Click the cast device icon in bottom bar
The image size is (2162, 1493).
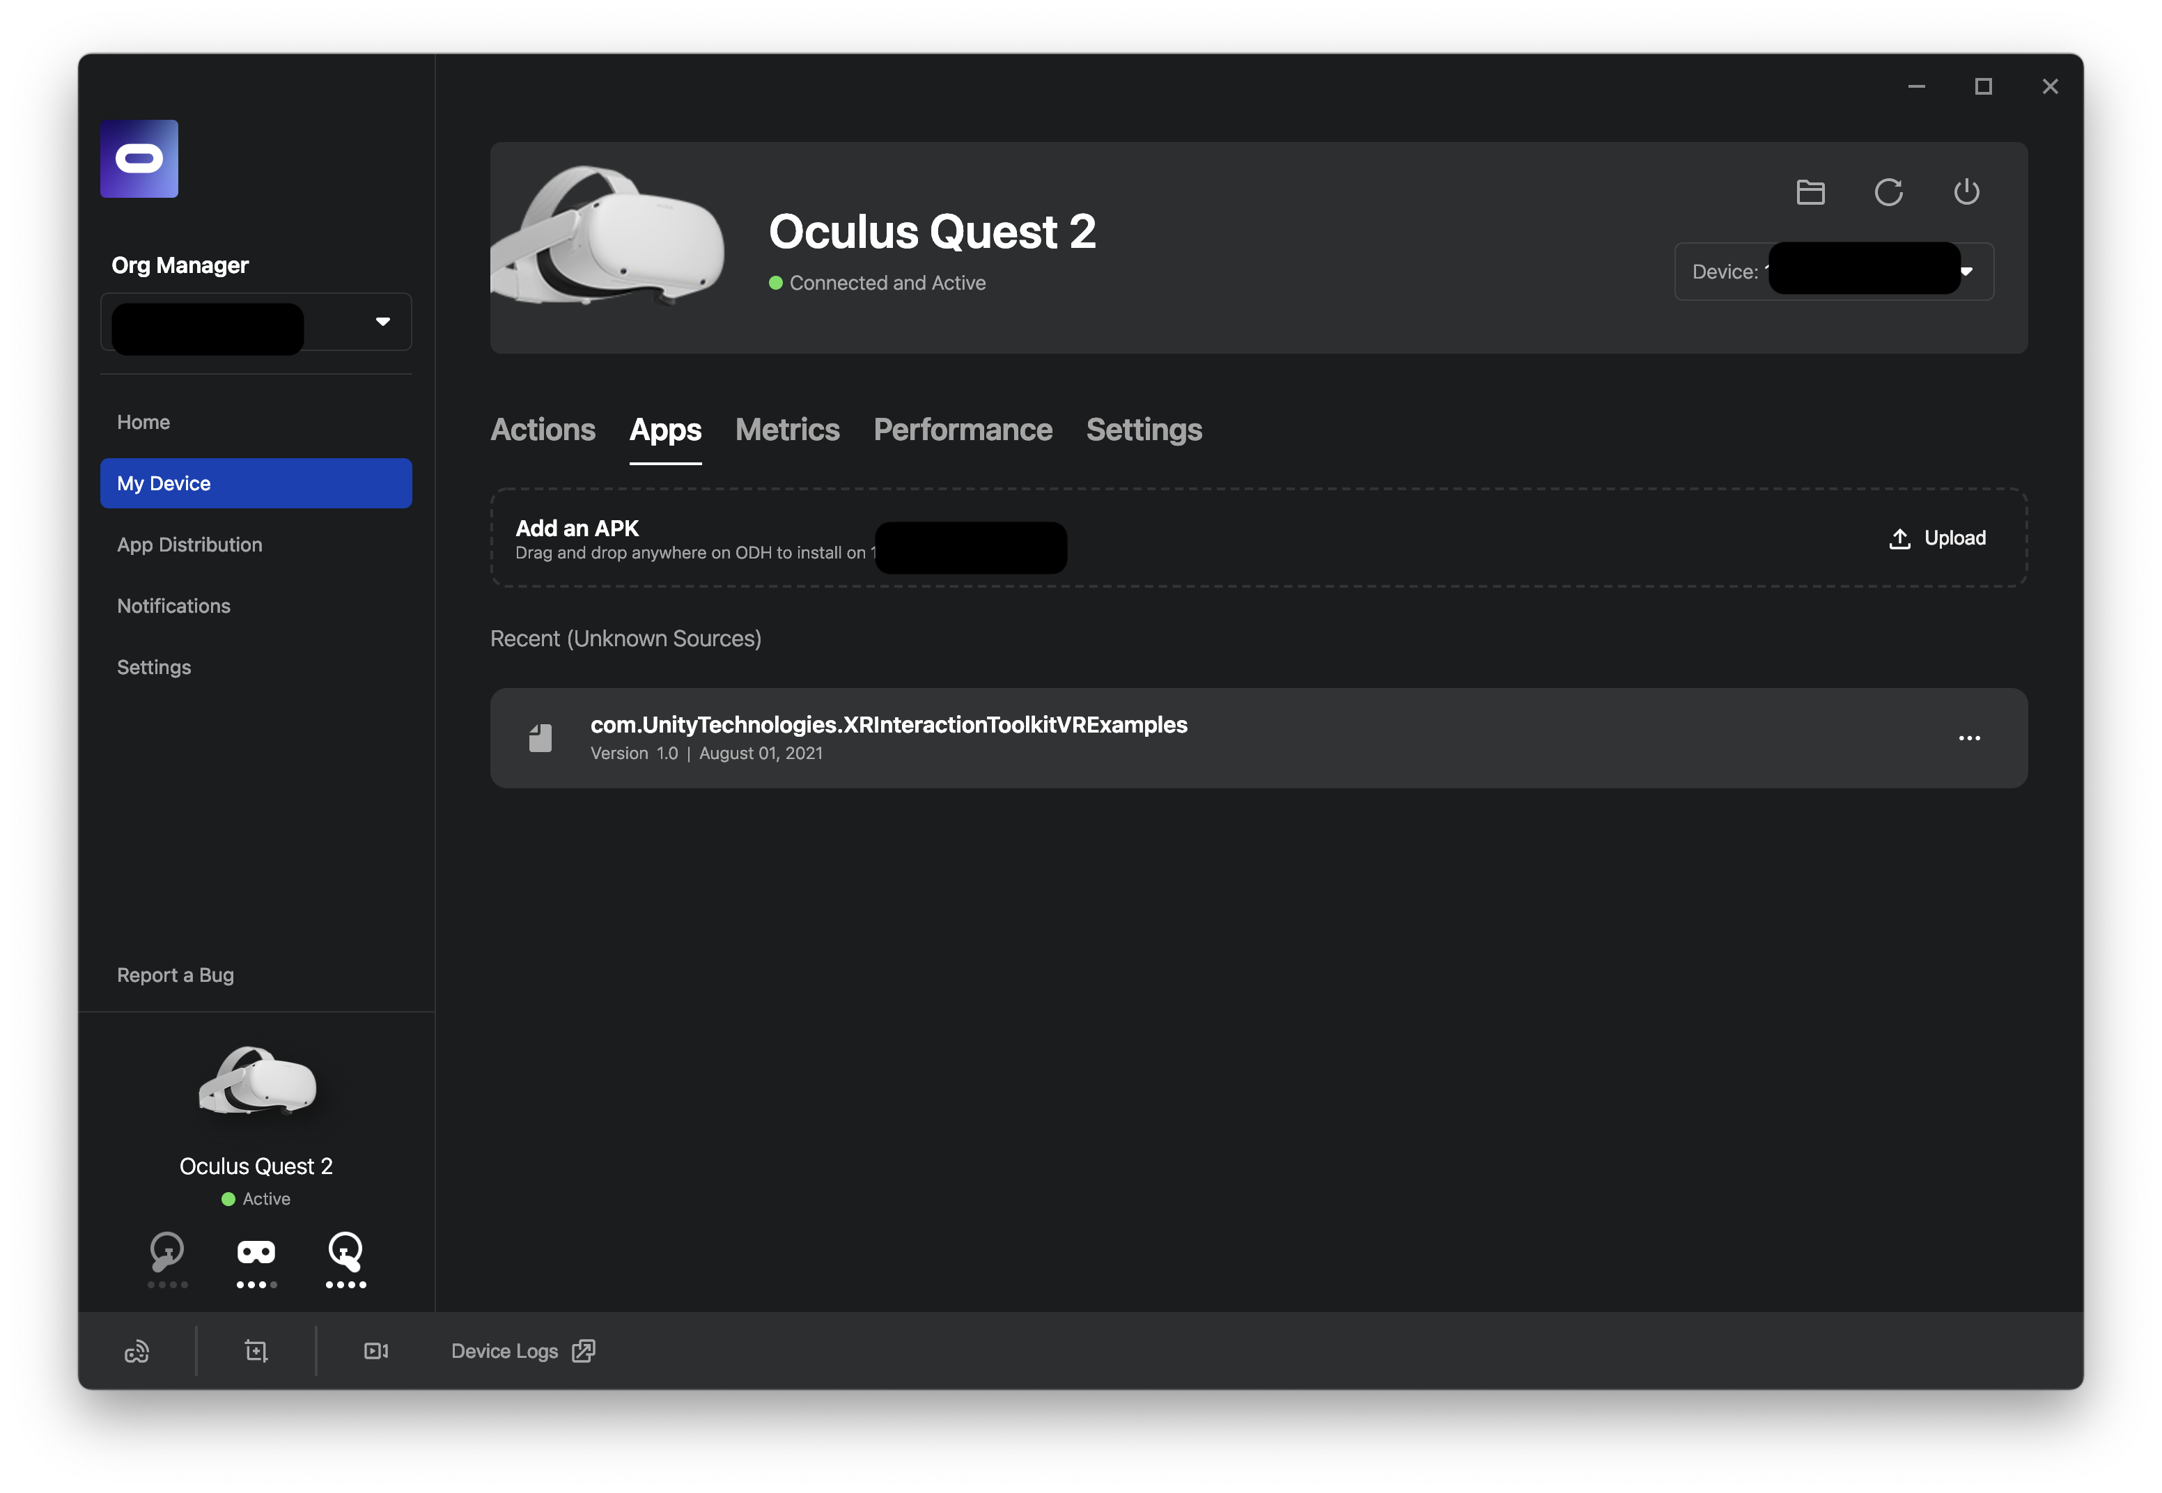137,1351
